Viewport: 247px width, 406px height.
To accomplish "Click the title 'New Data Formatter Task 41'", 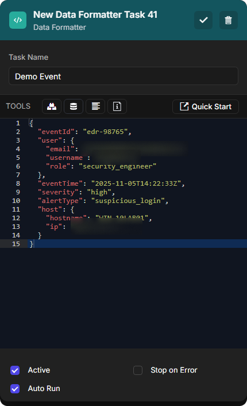I will click(x=95, y=15).
